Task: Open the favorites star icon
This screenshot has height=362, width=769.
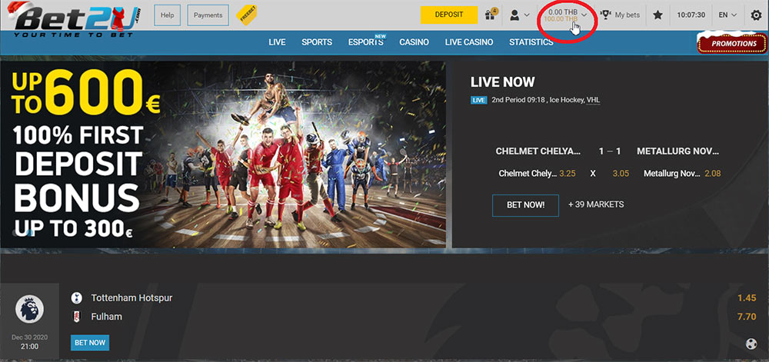Action: [x=657, y=15]
